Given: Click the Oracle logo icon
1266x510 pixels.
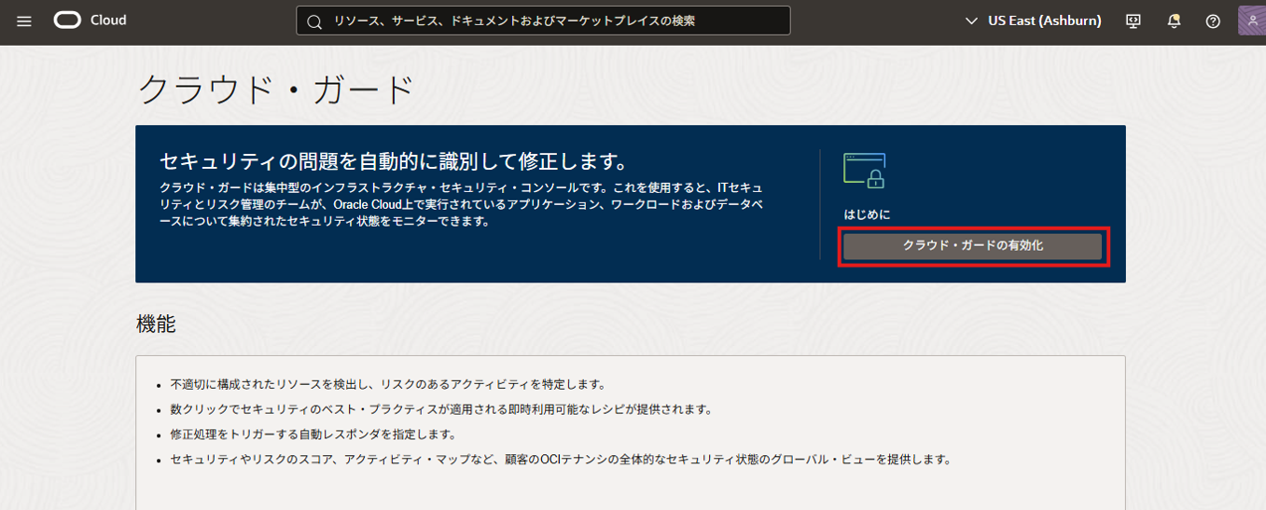Looking at the screenshot, I should coord(67,21).
